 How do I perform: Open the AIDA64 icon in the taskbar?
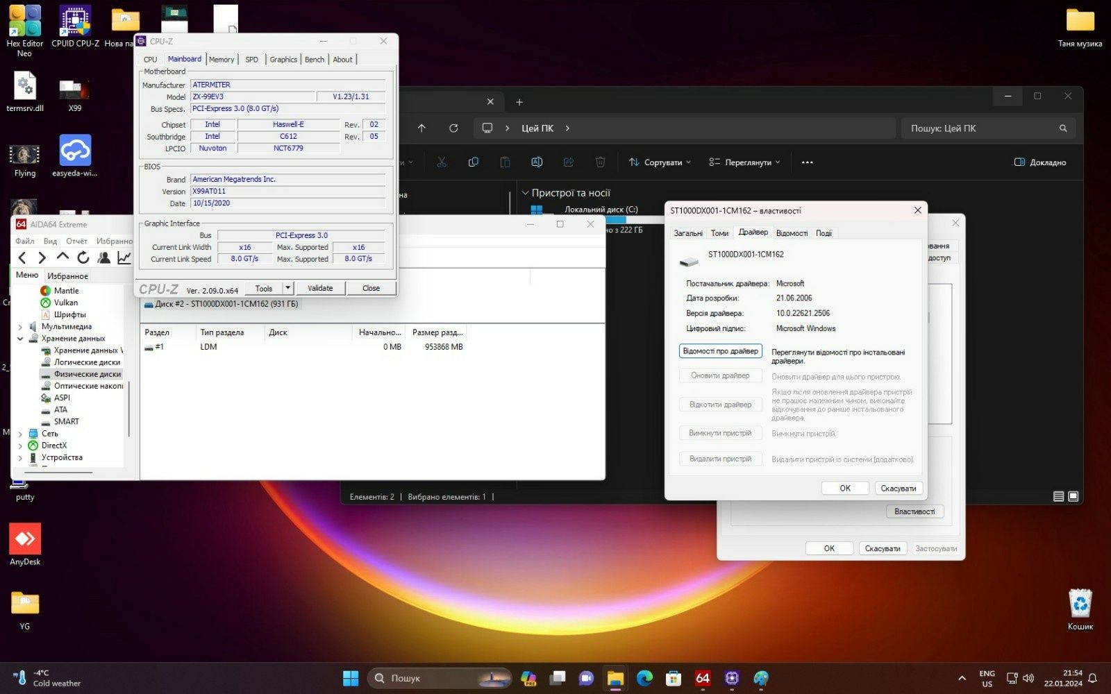(x=703, y=678)
